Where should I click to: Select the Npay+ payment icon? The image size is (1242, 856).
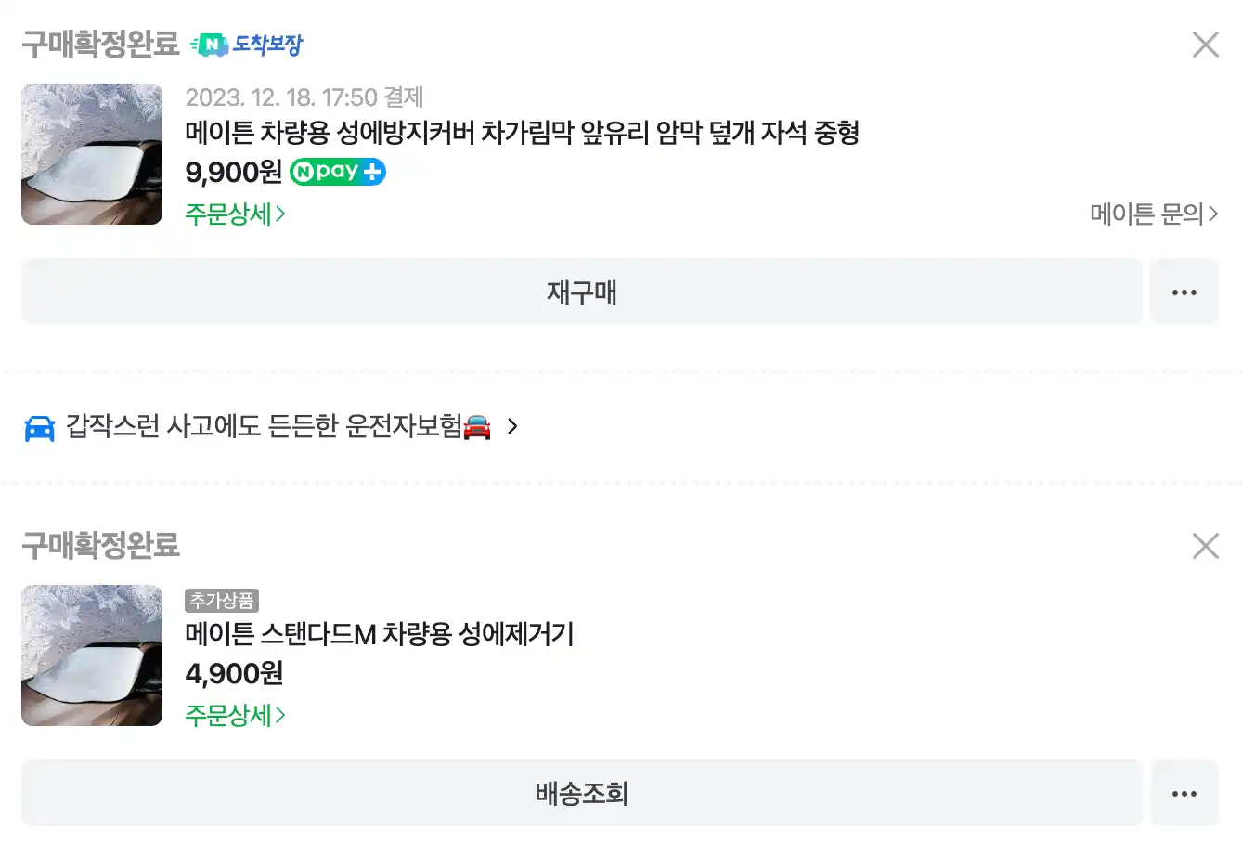(x=337, y=172)
